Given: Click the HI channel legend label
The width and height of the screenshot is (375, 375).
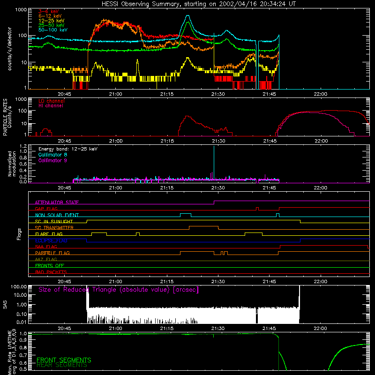Looking at the screenshot, I should (51, 106).
